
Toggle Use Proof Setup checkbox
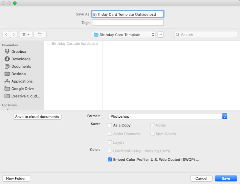(110, 151)
